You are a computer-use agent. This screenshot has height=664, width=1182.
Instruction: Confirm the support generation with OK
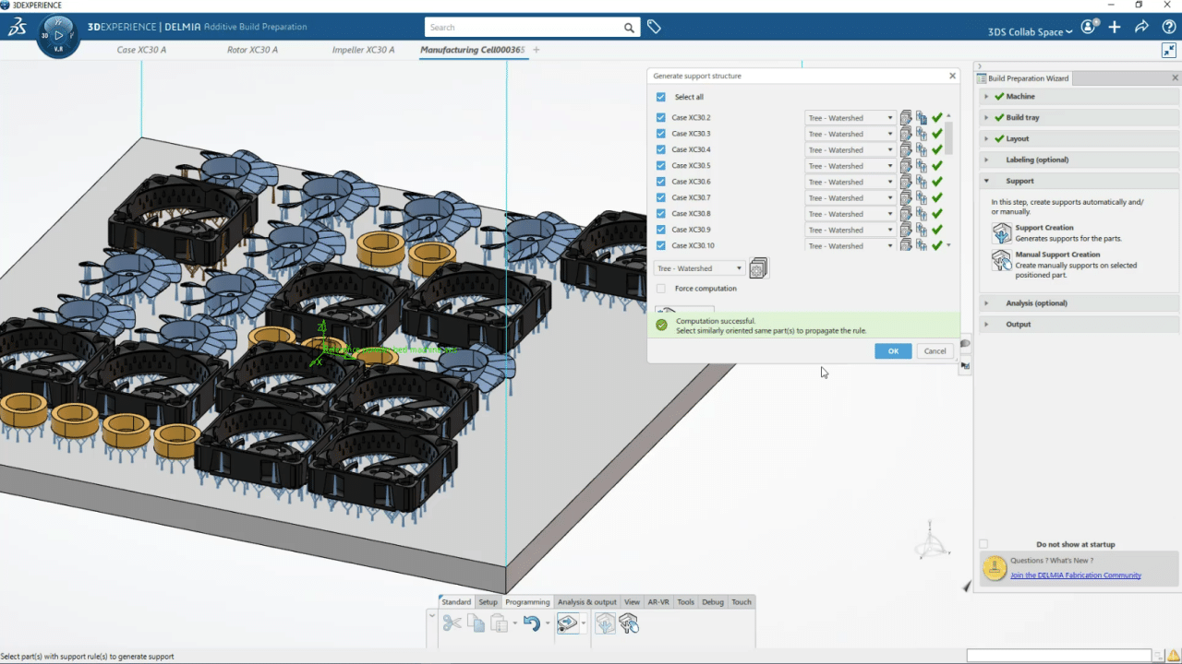coord(892,350)
